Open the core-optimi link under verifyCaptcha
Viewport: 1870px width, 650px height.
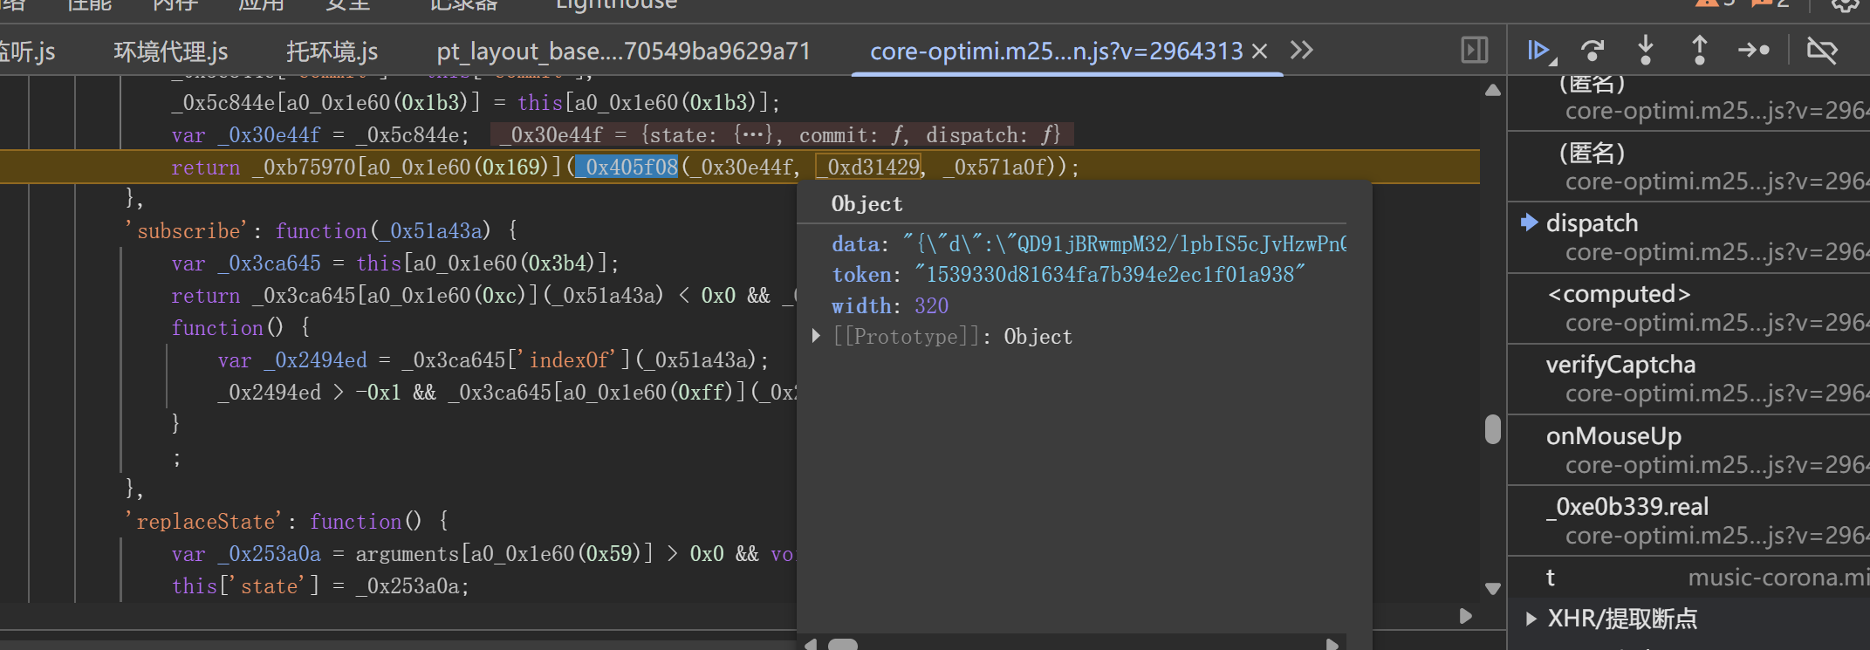(x=1717, y=393)
